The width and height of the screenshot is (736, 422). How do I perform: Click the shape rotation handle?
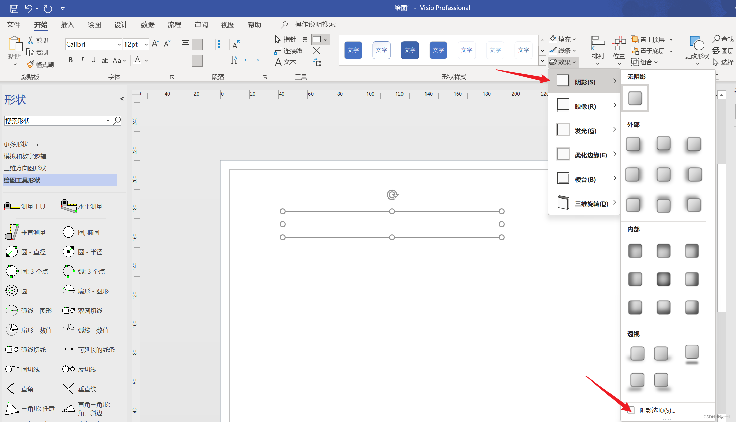point(392,195)
